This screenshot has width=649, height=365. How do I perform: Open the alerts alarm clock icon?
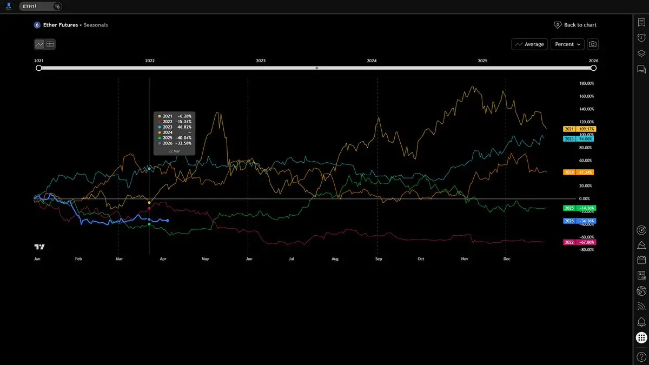click(x=641, y=37)
